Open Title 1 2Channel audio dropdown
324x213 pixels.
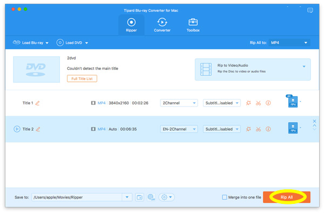click(x=179, y=103)
